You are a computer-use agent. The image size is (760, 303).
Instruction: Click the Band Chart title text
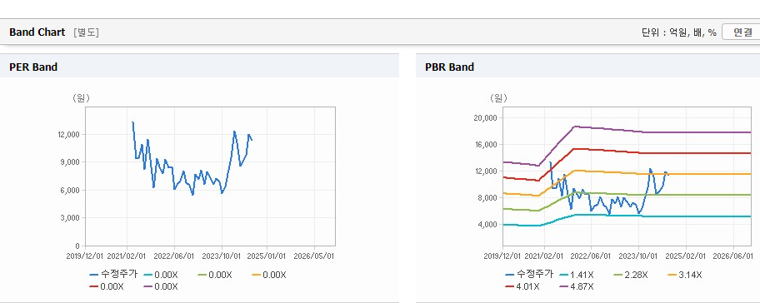(37, 32)
